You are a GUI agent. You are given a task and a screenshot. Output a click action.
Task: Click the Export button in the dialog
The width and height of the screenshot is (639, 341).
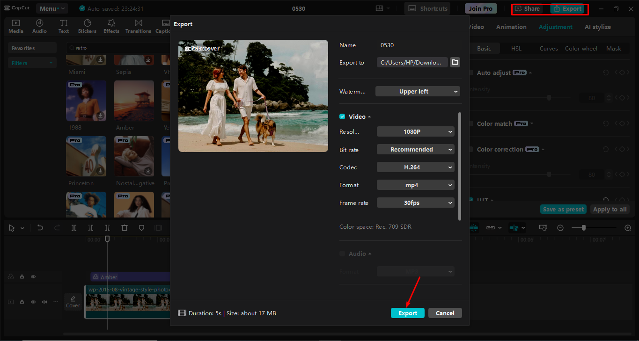tap(407, 313)
